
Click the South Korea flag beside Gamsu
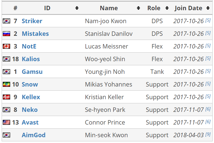6,72
